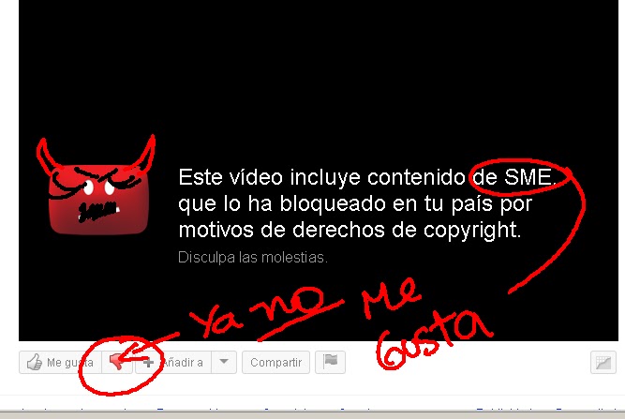Viewport: 625px width, 419px height.
Task: Expand the Añadir a dropdown arrow
Action: [224, 363]
